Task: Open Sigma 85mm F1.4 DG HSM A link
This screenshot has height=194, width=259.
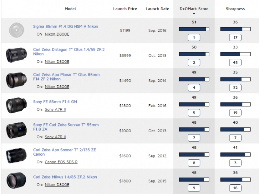Action: pyautogui.click(x=65, y=27)
